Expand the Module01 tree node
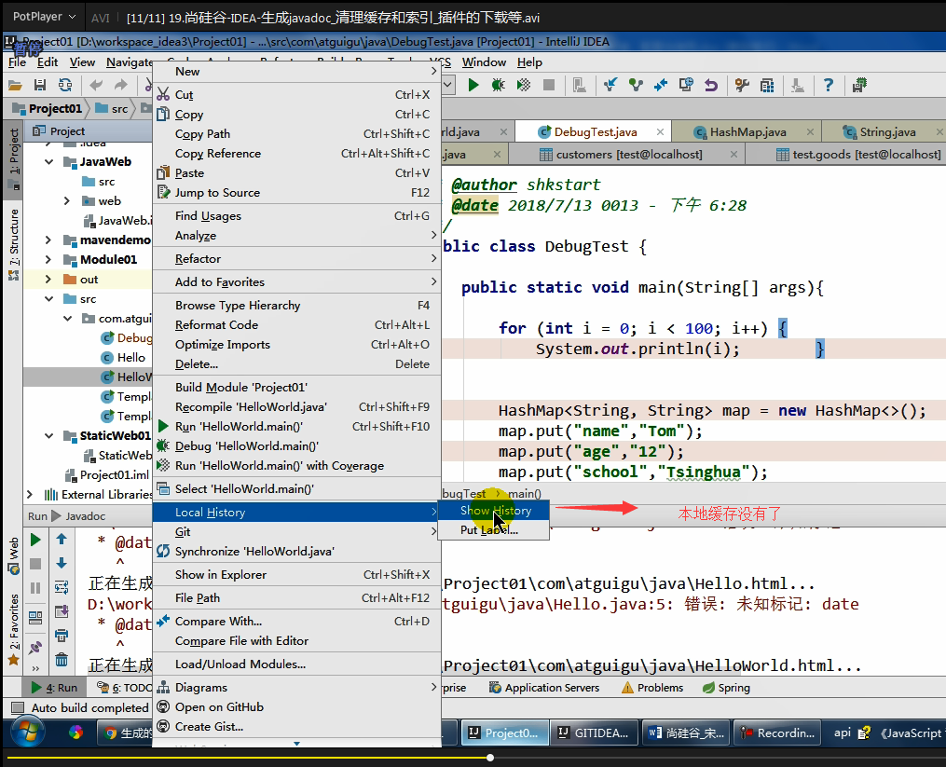The image size is (946, 767). coord(48,259)
